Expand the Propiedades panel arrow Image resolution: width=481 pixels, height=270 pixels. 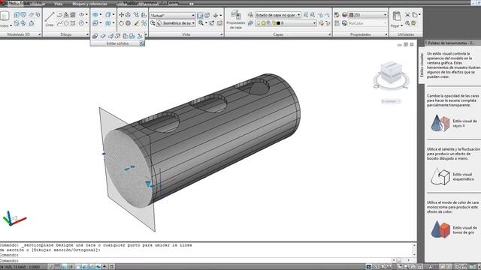386,34
